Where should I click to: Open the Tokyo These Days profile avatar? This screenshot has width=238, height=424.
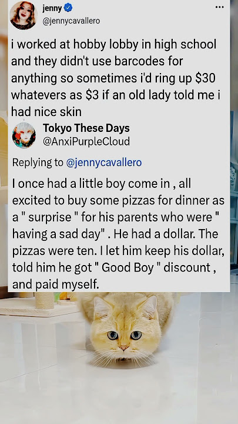pyautogui.click(x=24, y=135)
